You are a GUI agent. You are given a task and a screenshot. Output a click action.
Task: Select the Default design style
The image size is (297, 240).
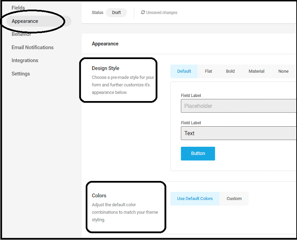point(184,71)
